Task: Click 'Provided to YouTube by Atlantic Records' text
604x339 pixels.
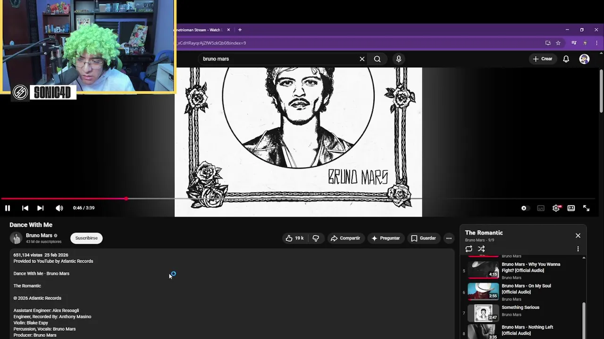Action: point(53,261)
